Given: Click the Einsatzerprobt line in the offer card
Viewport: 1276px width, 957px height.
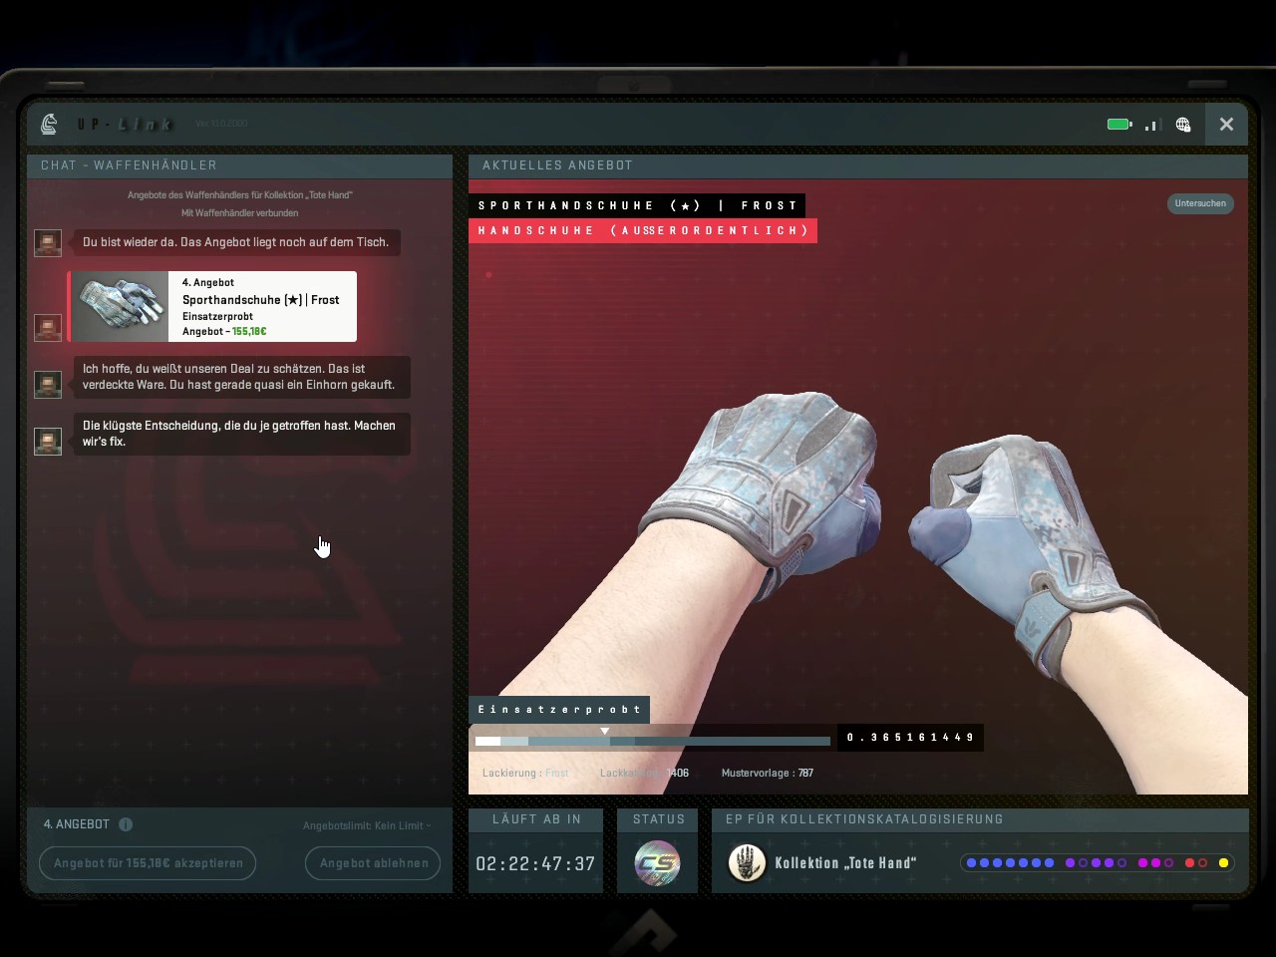Looking at the screenshot, I should 217,317.
